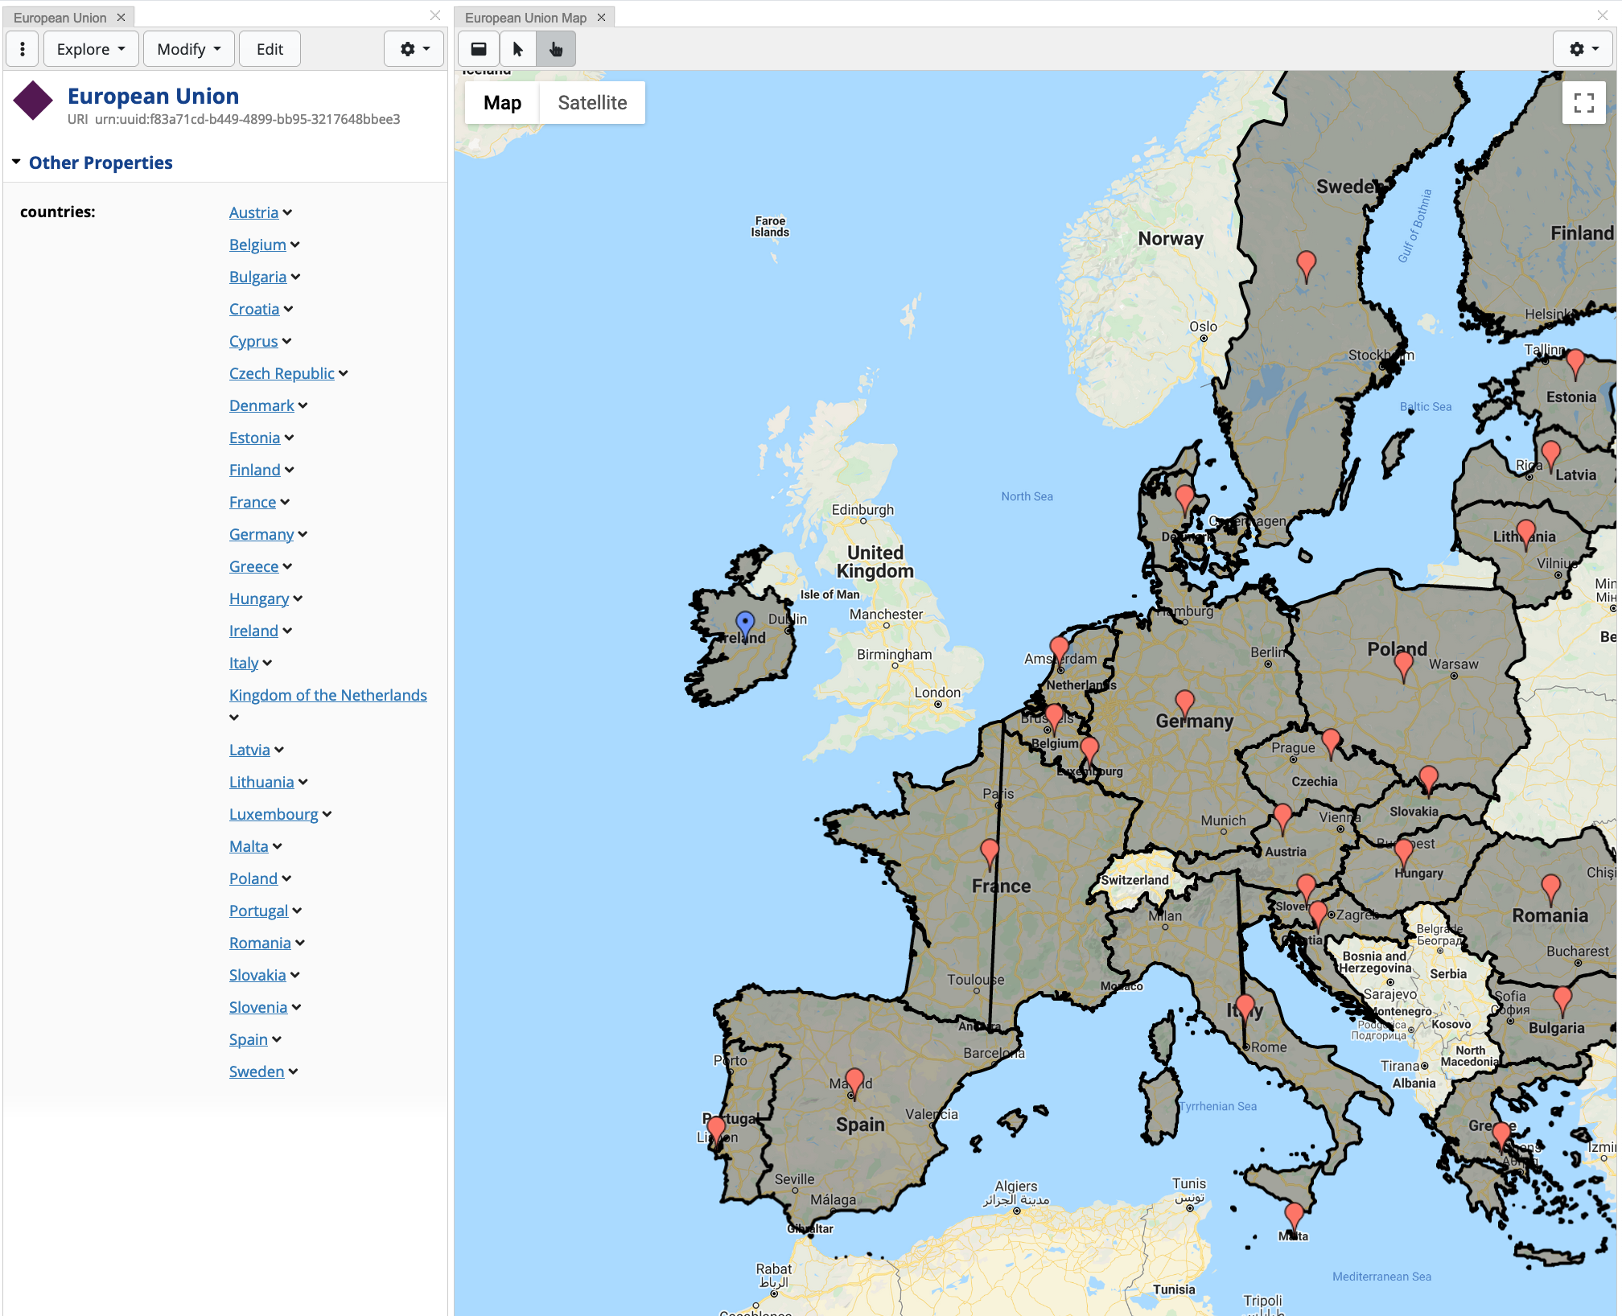Switch to the arrow selection tool
This screenshot has height=1316, width=1622.
[x=517, y=48]
